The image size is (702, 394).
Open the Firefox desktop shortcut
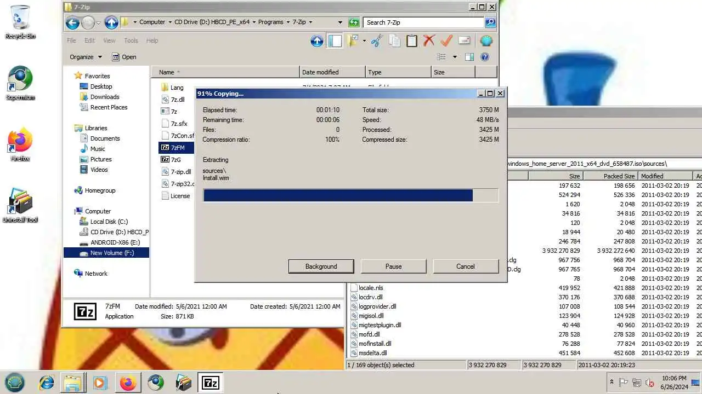coord(20,144)
